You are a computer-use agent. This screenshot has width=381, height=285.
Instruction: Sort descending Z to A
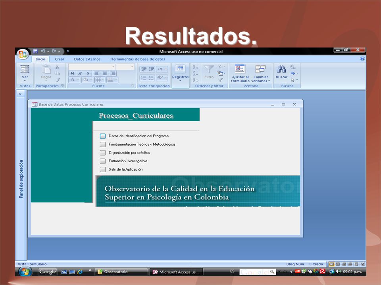[x=196, y=73]
